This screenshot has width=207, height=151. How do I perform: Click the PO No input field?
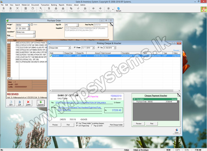click(x=22, y=25)
